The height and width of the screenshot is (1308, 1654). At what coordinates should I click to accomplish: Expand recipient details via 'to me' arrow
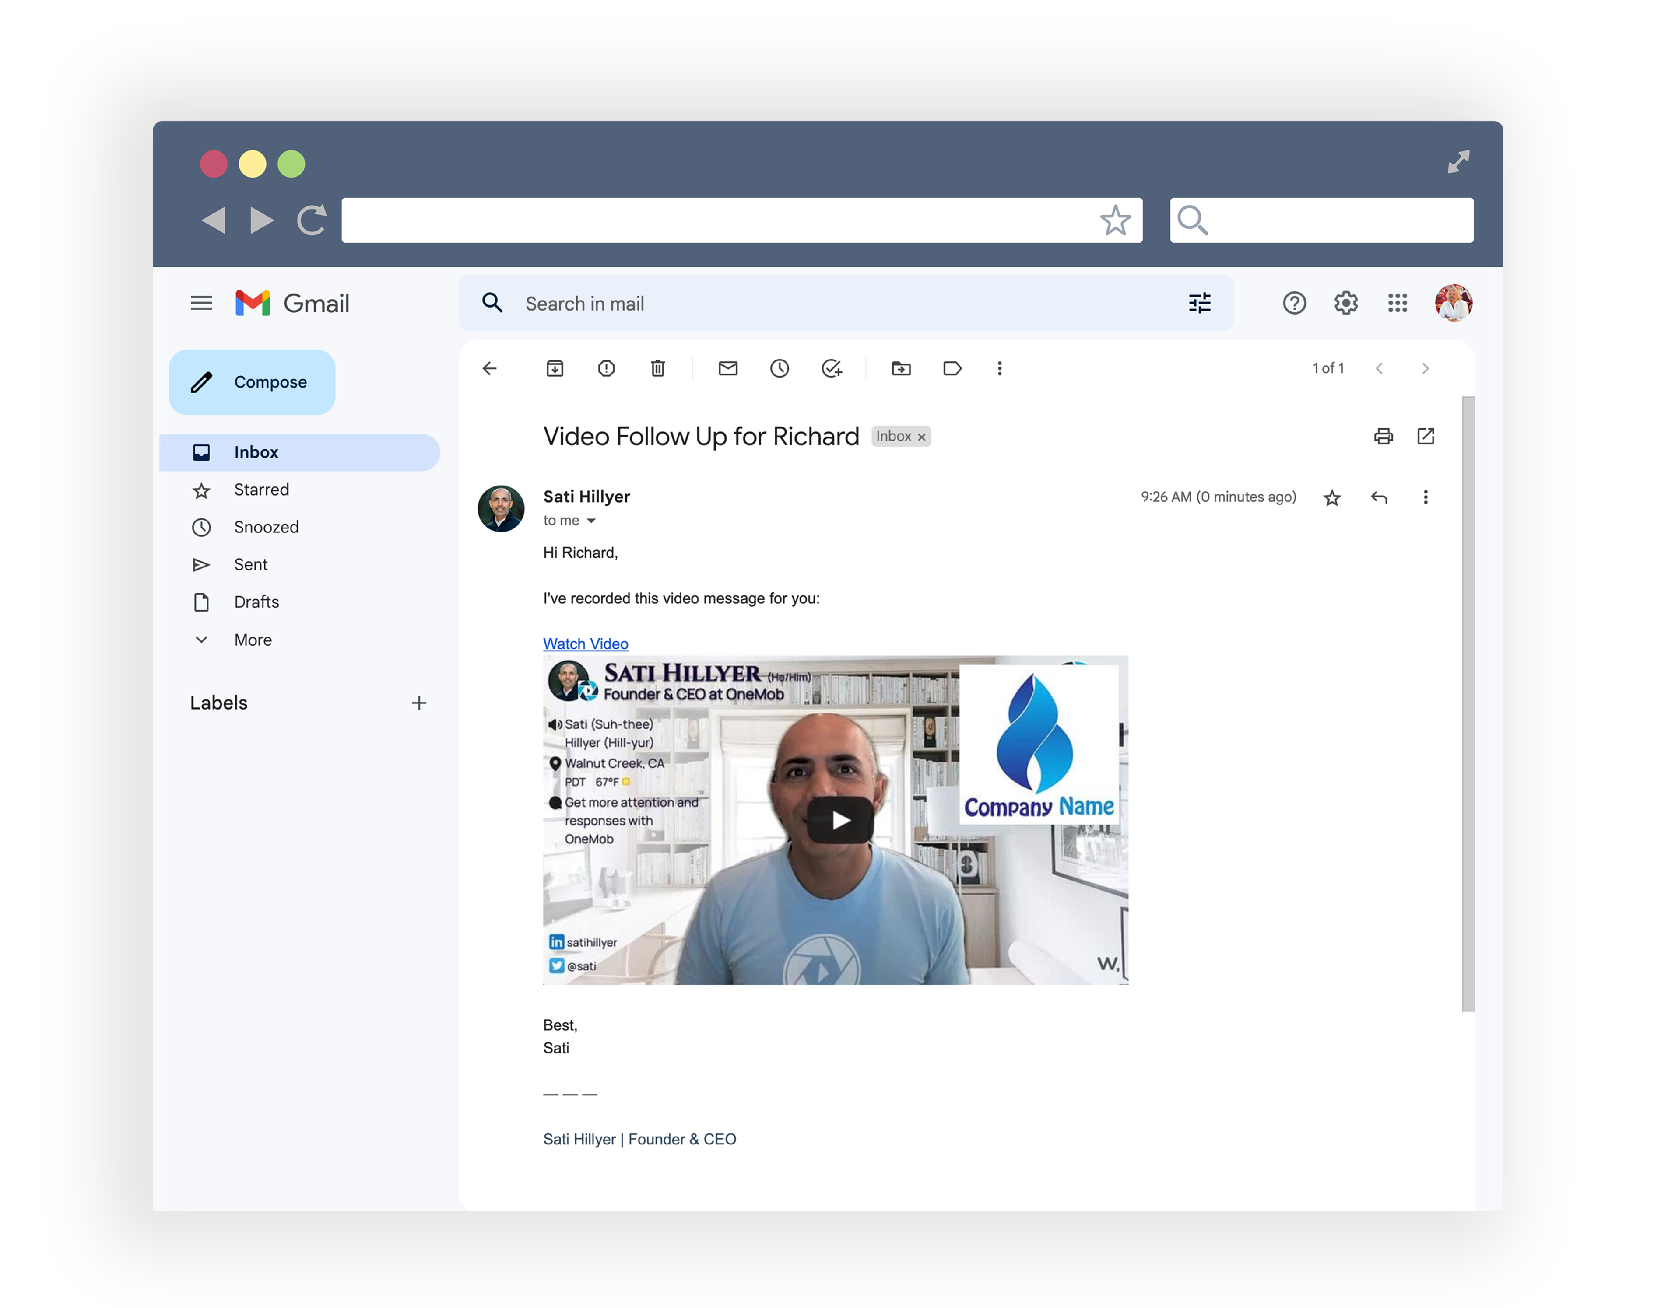click(591, 520)
